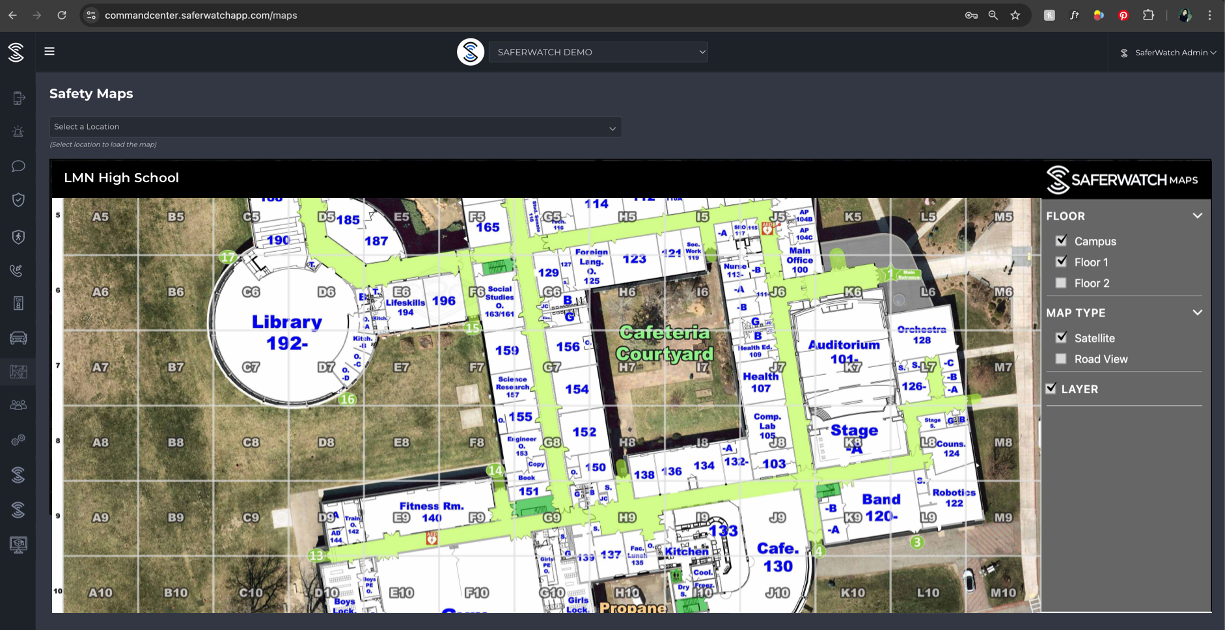Select the vehicle car icon in sidebar
Screen dimensions: 1225x630
(x=18, y=338)
